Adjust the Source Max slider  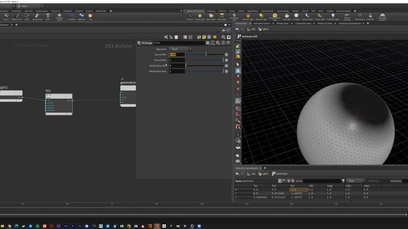coord(205,60)
